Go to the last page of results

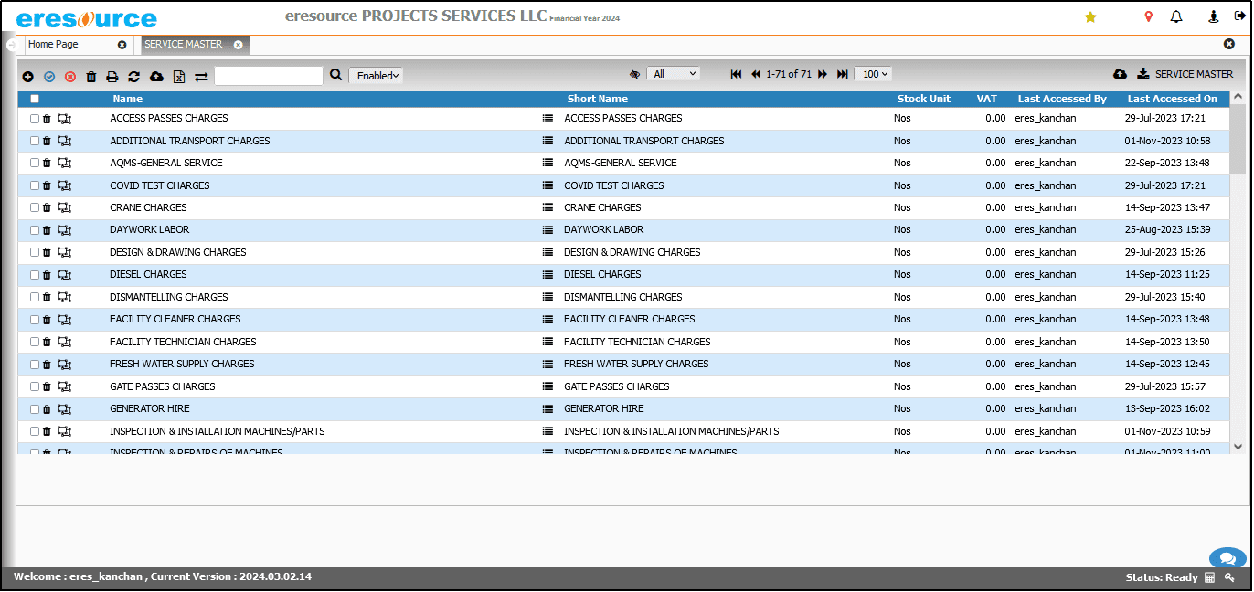click(843, 74)
